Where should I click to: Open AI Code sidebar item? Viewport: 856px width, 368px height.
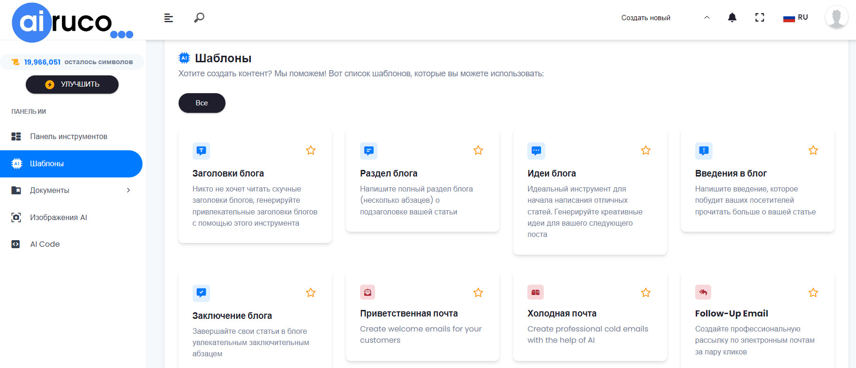click(45, 244)
